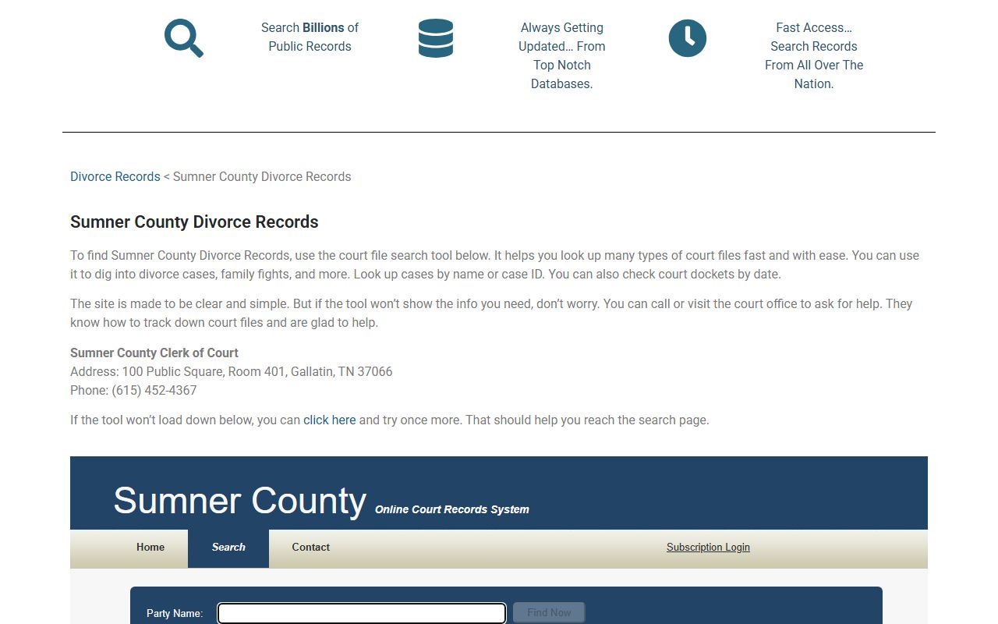Click 'Online Court Records System' subtitle
998x624 pixels.
452,509
